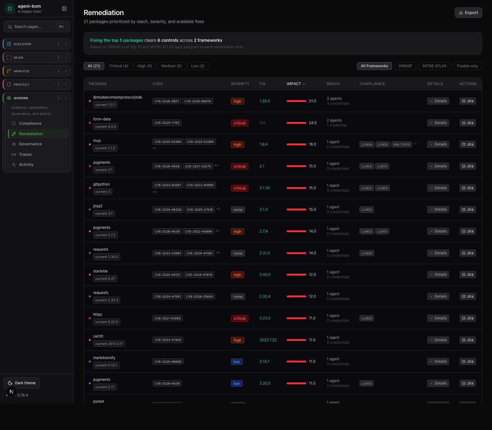Open the Analyze branch icon in sidebar
492x430 pixels.
click(9, 71)
